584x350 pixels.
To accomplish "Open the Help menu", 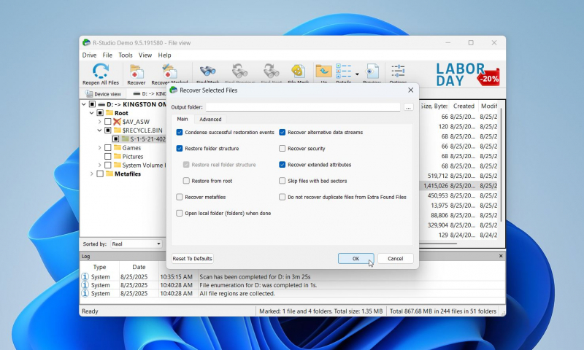I will [x=164, y=55].
